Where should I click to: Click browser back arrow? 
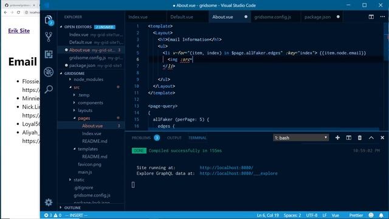(5, 12)
